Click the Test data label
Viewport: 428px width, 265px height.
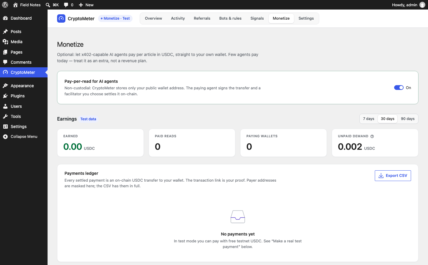pyautogui.click(x=88, y=119)
